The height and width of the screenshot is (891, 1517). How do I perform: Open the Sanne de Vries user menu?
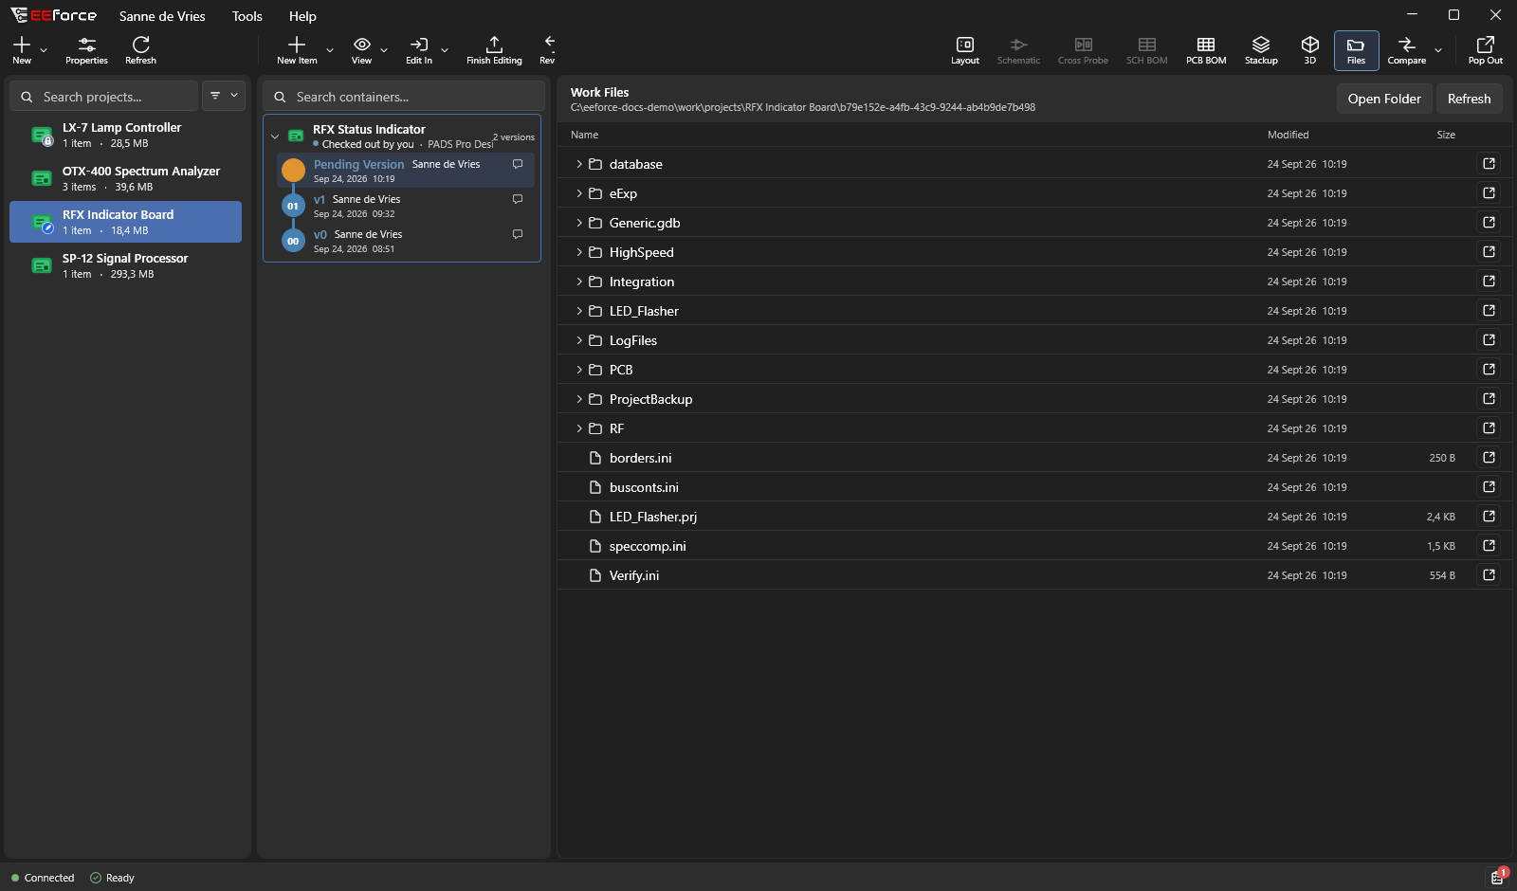(x=162, y=16)
